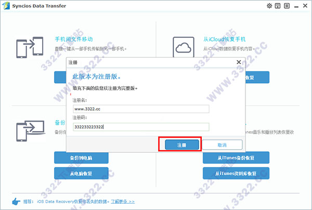Click the iCloud cloud icon
The image size is (312, 210).
click(x=184, y=47)
